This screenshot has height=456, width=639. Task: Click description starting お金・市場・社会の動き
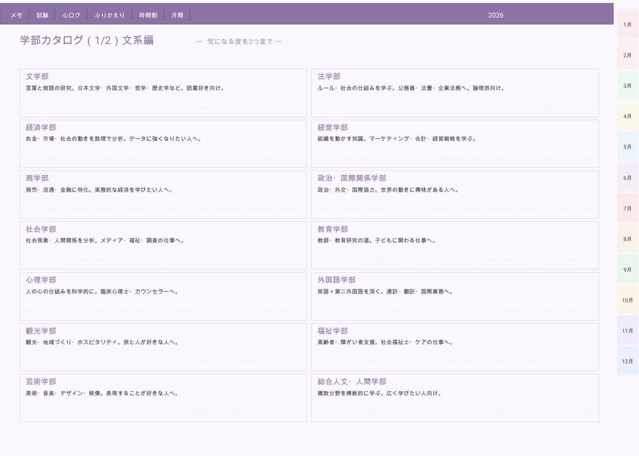(113, 139)
